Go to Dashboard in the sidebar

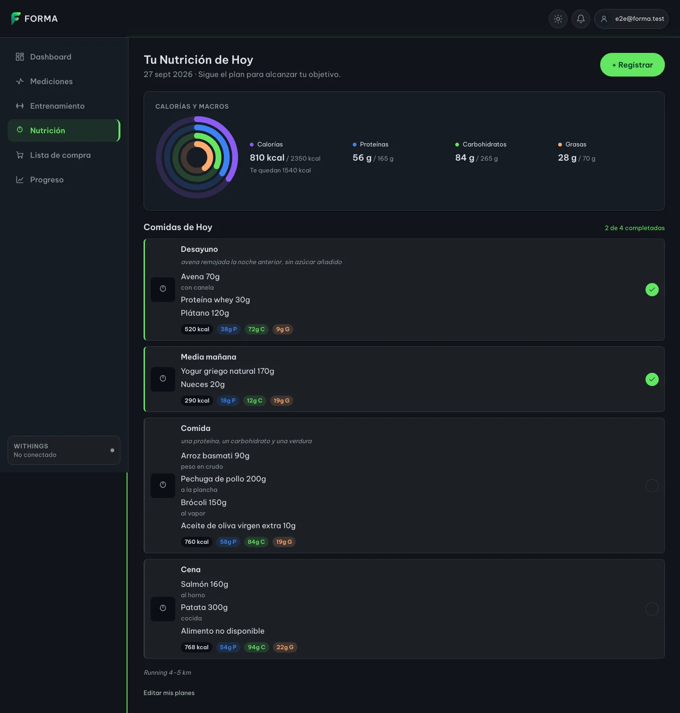point(64,57)
